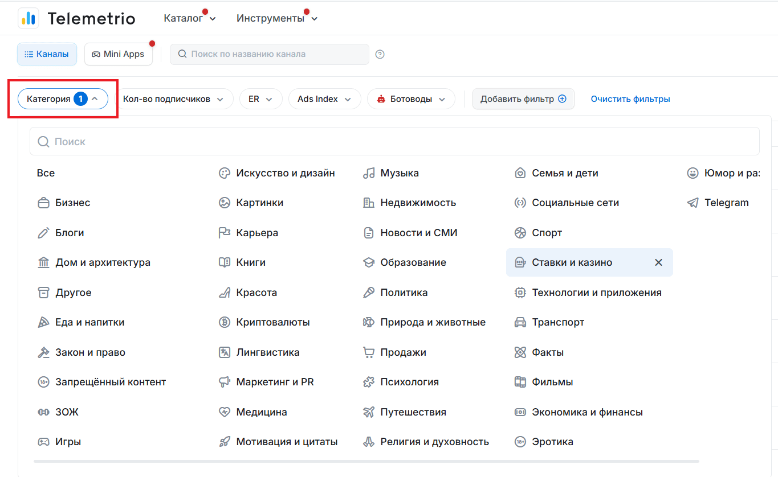Select the Бизнес category
This screenshot has width=778, height=477.
point(72,203)
